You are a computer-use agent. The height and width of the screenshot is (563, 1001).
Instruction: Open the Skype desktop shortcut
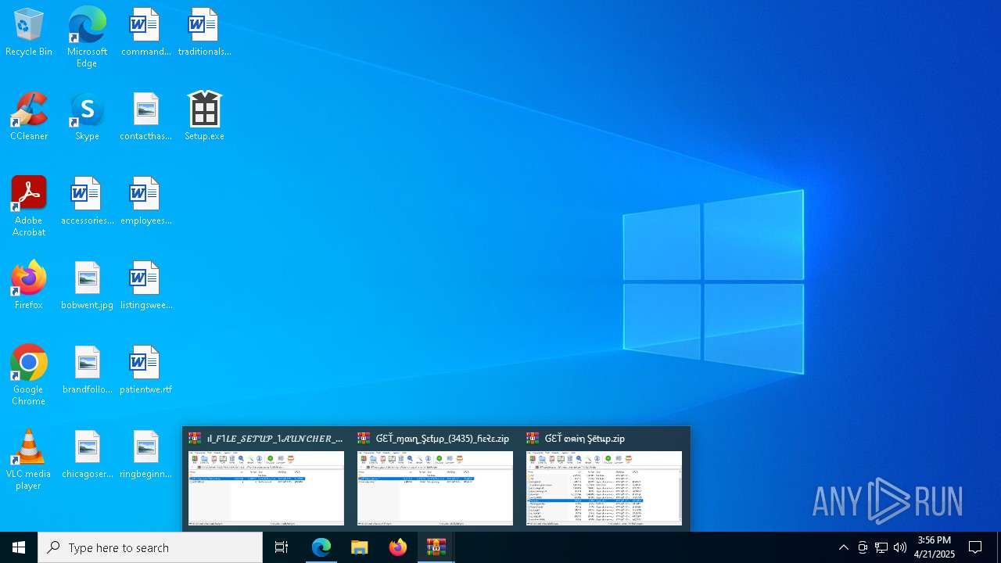pyautogui.click(x=87, y=117)
